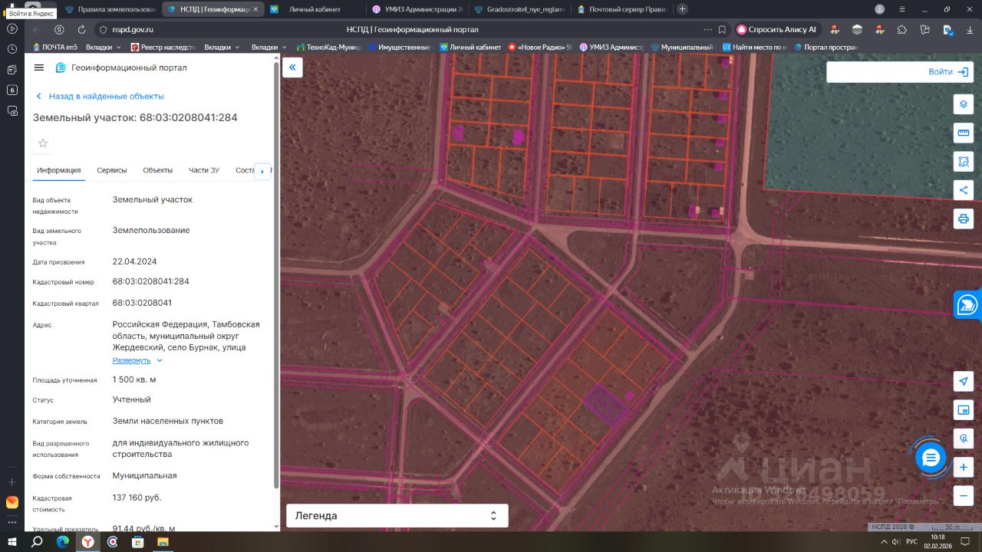Switch to the Сервисы tab
982x552 pixels.
tap(112, 170)
